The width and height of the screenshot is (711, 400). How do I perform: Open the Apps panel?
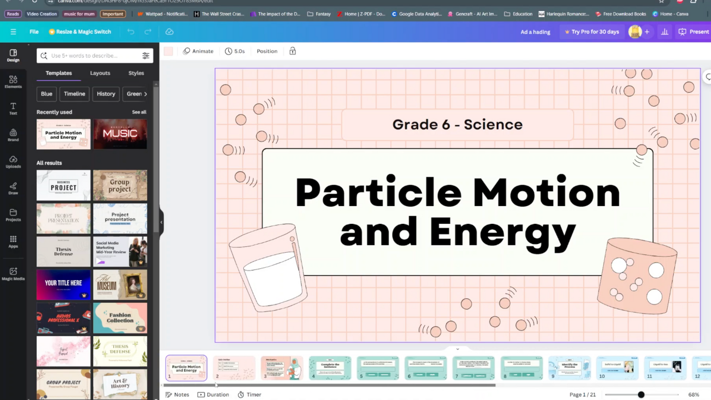(13, 242)
